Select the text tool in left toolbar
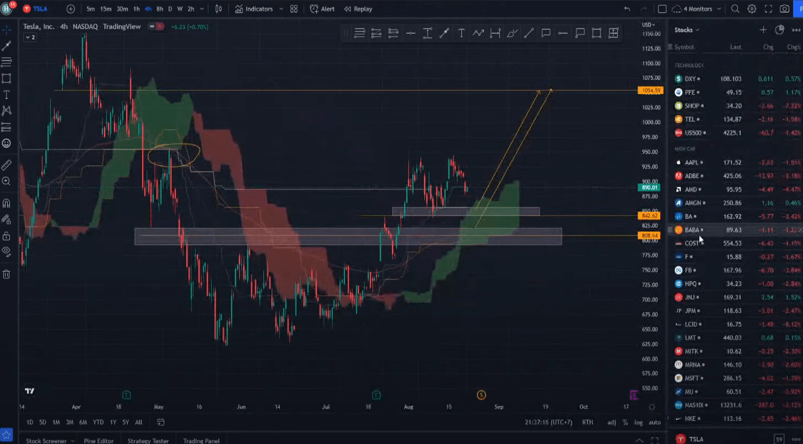Viewport: 803px width, 444px height. [x=7, y=95]
